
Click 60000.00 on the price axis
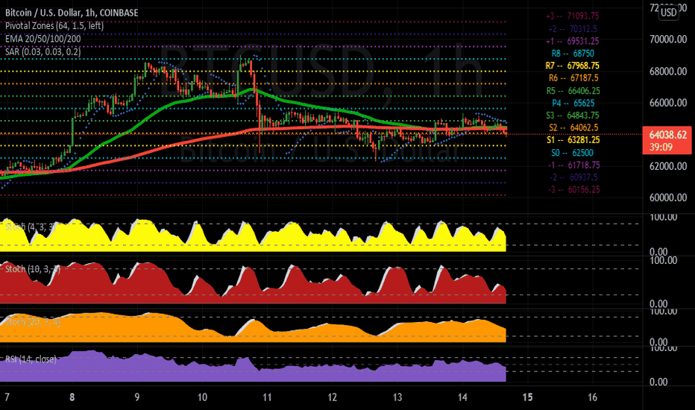pos(668,198)
